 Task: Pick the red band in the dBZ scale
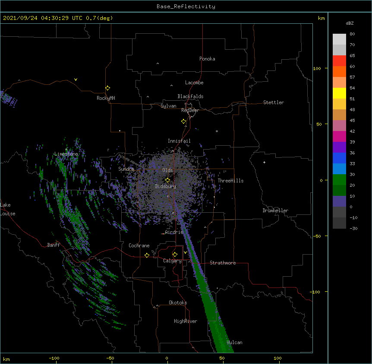[339, 61]
